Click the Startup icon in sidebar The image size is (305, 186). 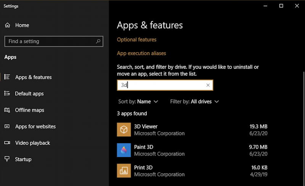(x=7, y=159)
